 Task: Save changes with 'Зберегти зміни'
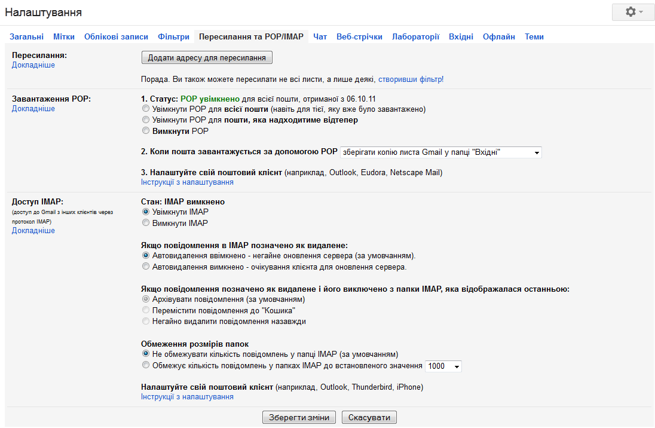click(299, 417)
